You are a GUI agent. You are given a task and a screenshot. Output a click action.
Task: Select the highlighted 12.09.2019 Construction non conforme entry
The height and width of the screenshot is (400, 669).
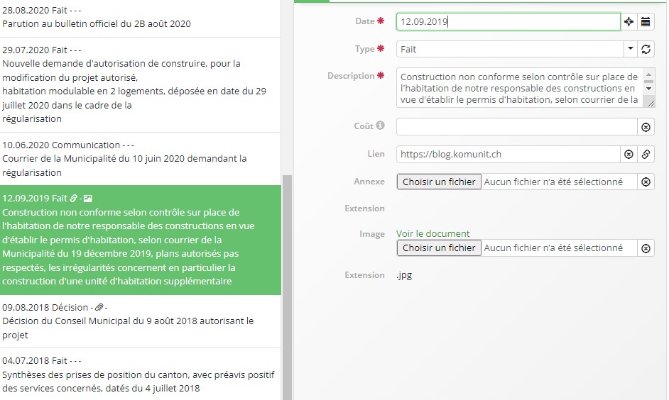click(140, 240)
